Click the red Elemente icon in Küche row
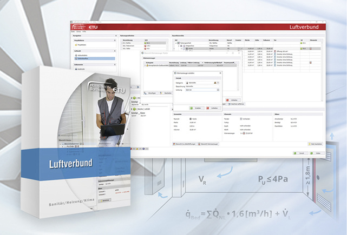Image resolution: width=347 pixels, height=235 pixels. coord(311,48)
